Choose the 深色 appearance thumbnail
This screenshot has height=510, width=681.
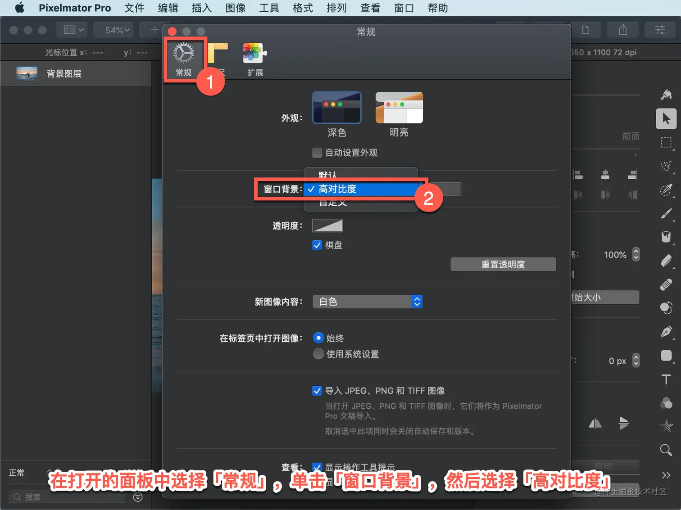337,108
